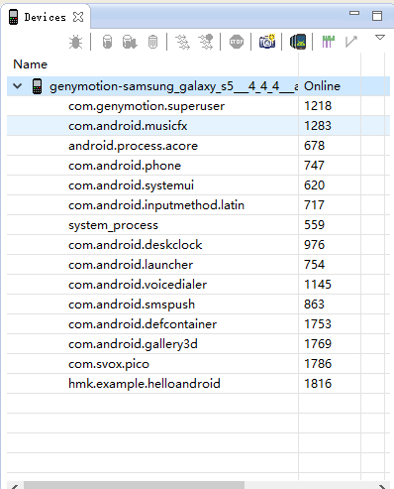Viewport: 394px width, 489px height.
Task: Click the Stop Process icon
Action: (237, 42)
